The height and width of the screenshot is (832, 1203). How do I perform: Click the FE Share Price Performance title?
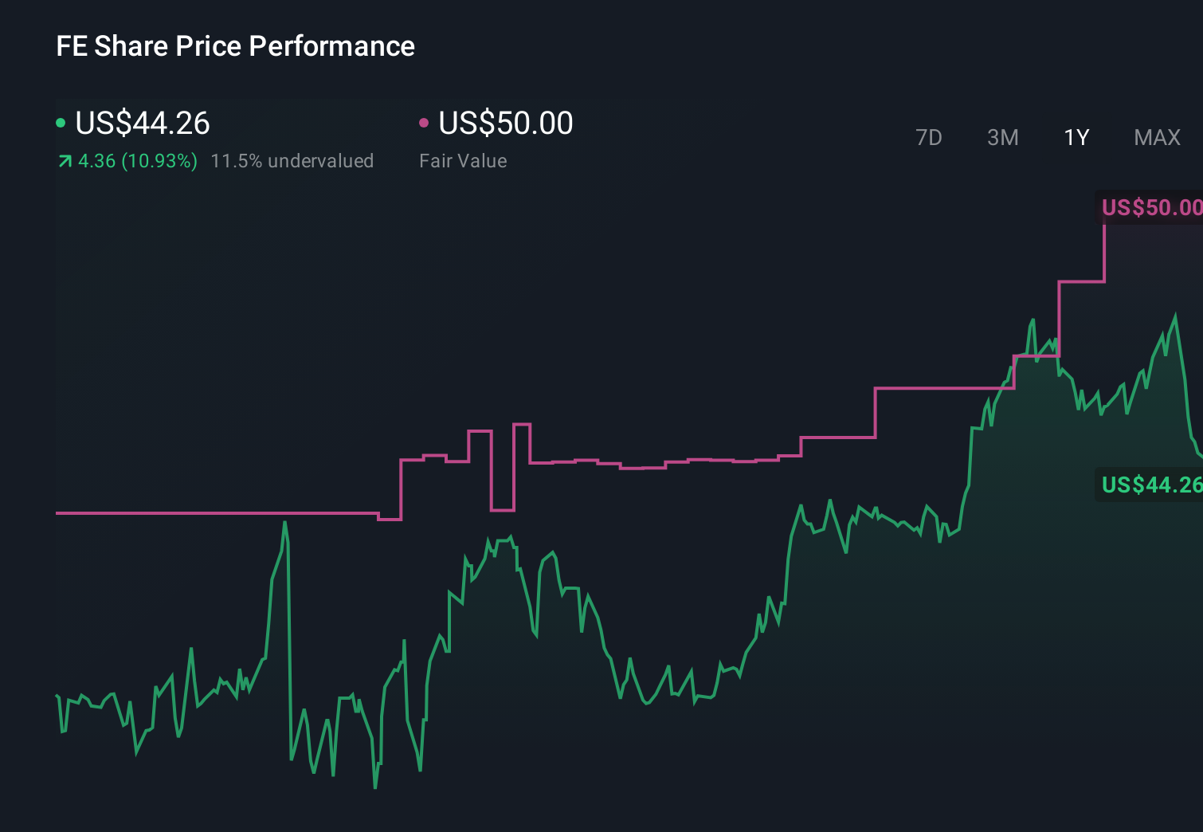pyautogui.click(x=235, y=46)
